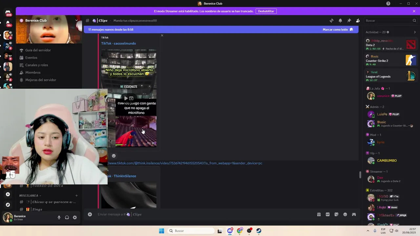The width and height of the screenshot is (420, 236).
Task: Open the sticker picker
Action: (336, 214)
